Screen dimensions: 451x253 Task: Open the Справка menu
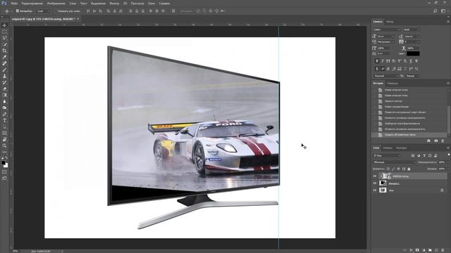click(x=164, y=4)
